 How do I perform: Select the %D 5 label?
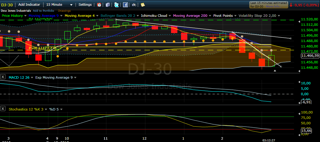click(x=54, y=109)
